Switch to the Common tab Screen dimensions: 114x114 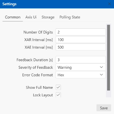click(13, 17)
